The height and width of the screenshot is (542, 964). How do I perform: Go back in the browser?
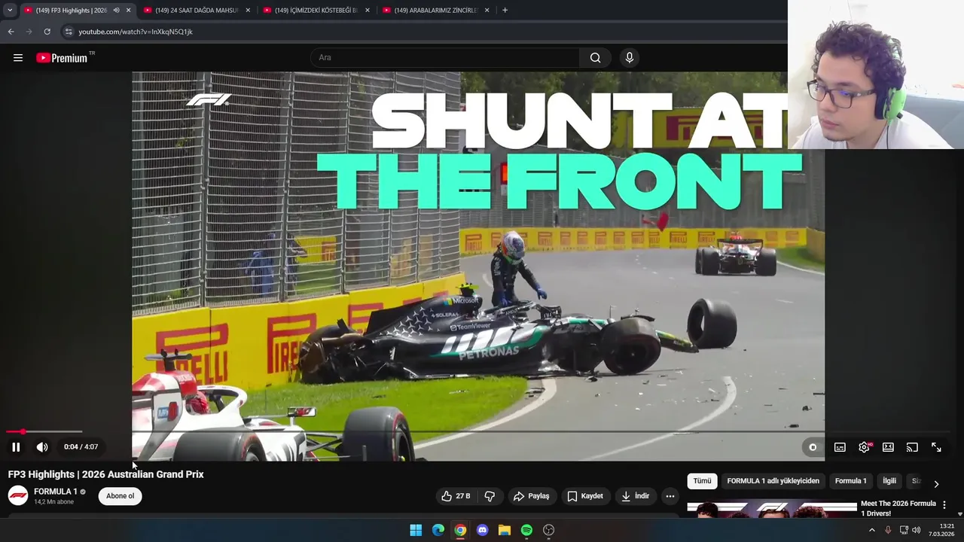[x=11, y=32]
